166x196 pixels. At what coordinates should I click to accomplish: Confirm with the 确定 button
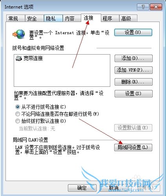(x=82, y=188)
